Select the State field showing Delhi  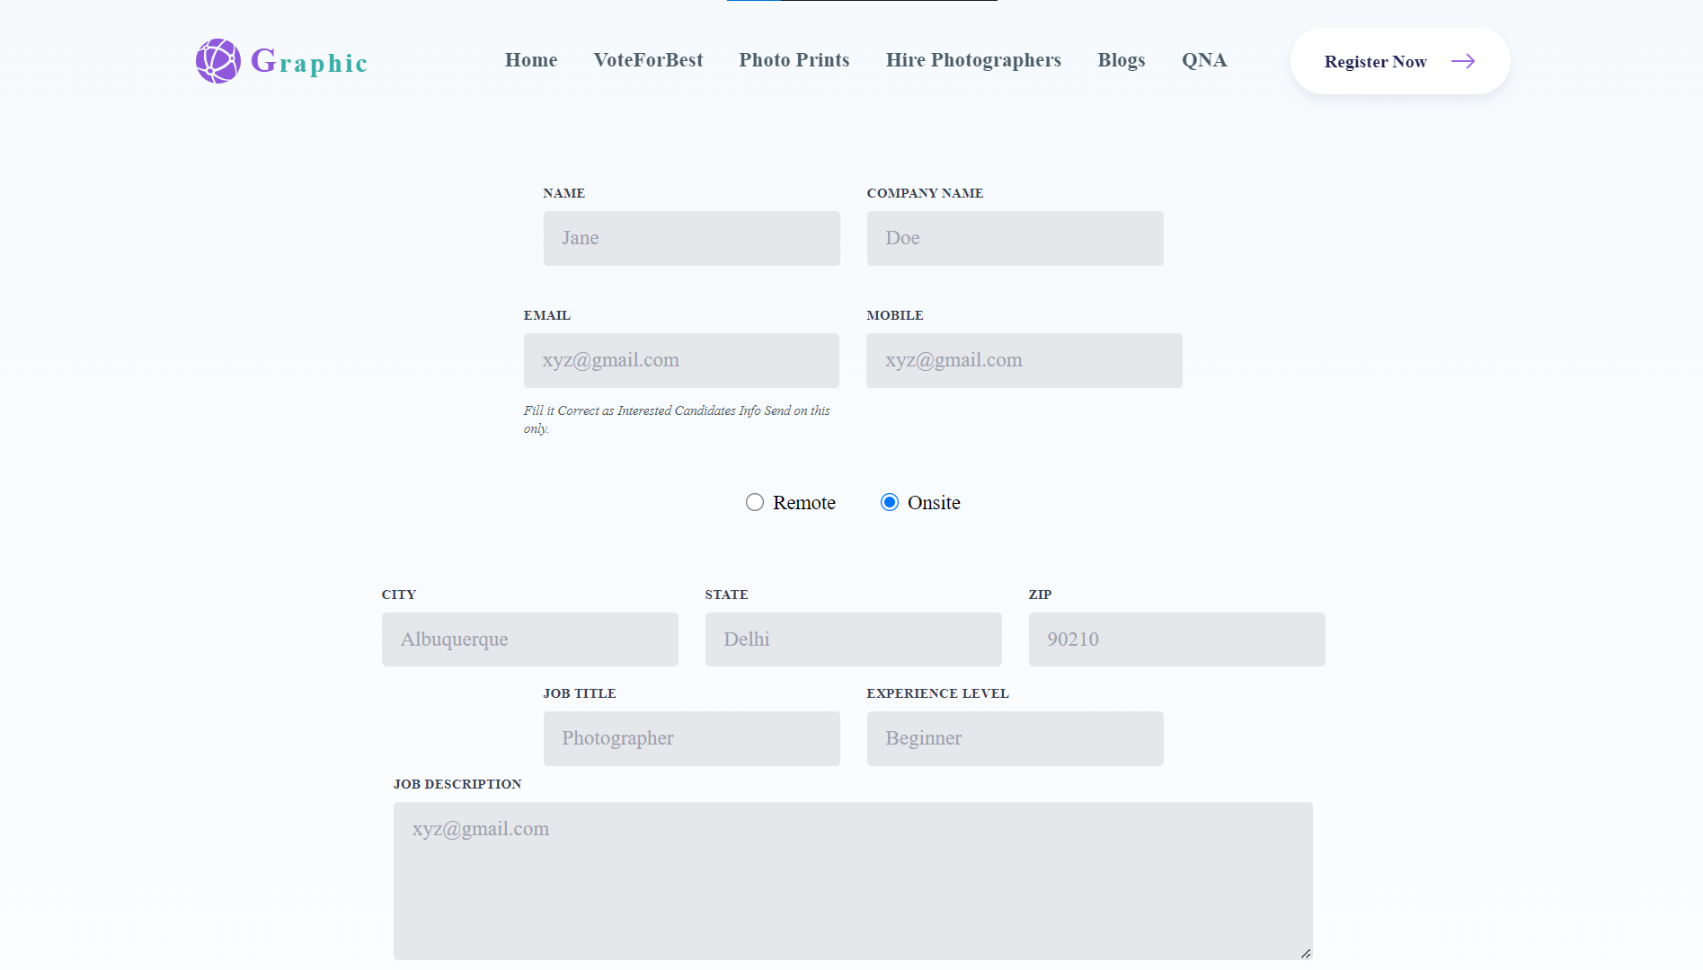point(853,639)
